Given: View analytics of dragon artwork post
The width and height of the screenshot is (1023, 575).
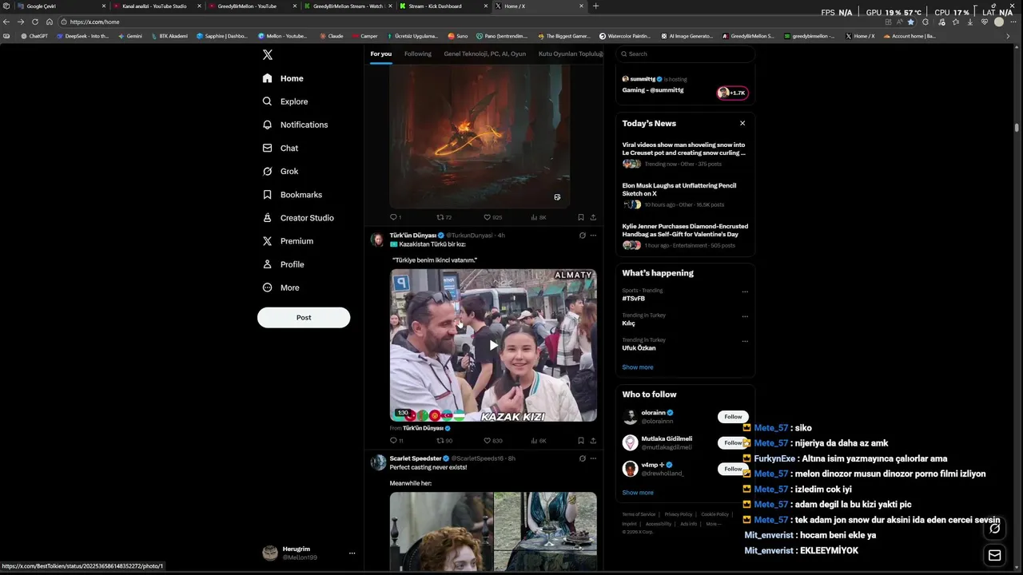Looking at the screenshot, I should tap(539, 217).
